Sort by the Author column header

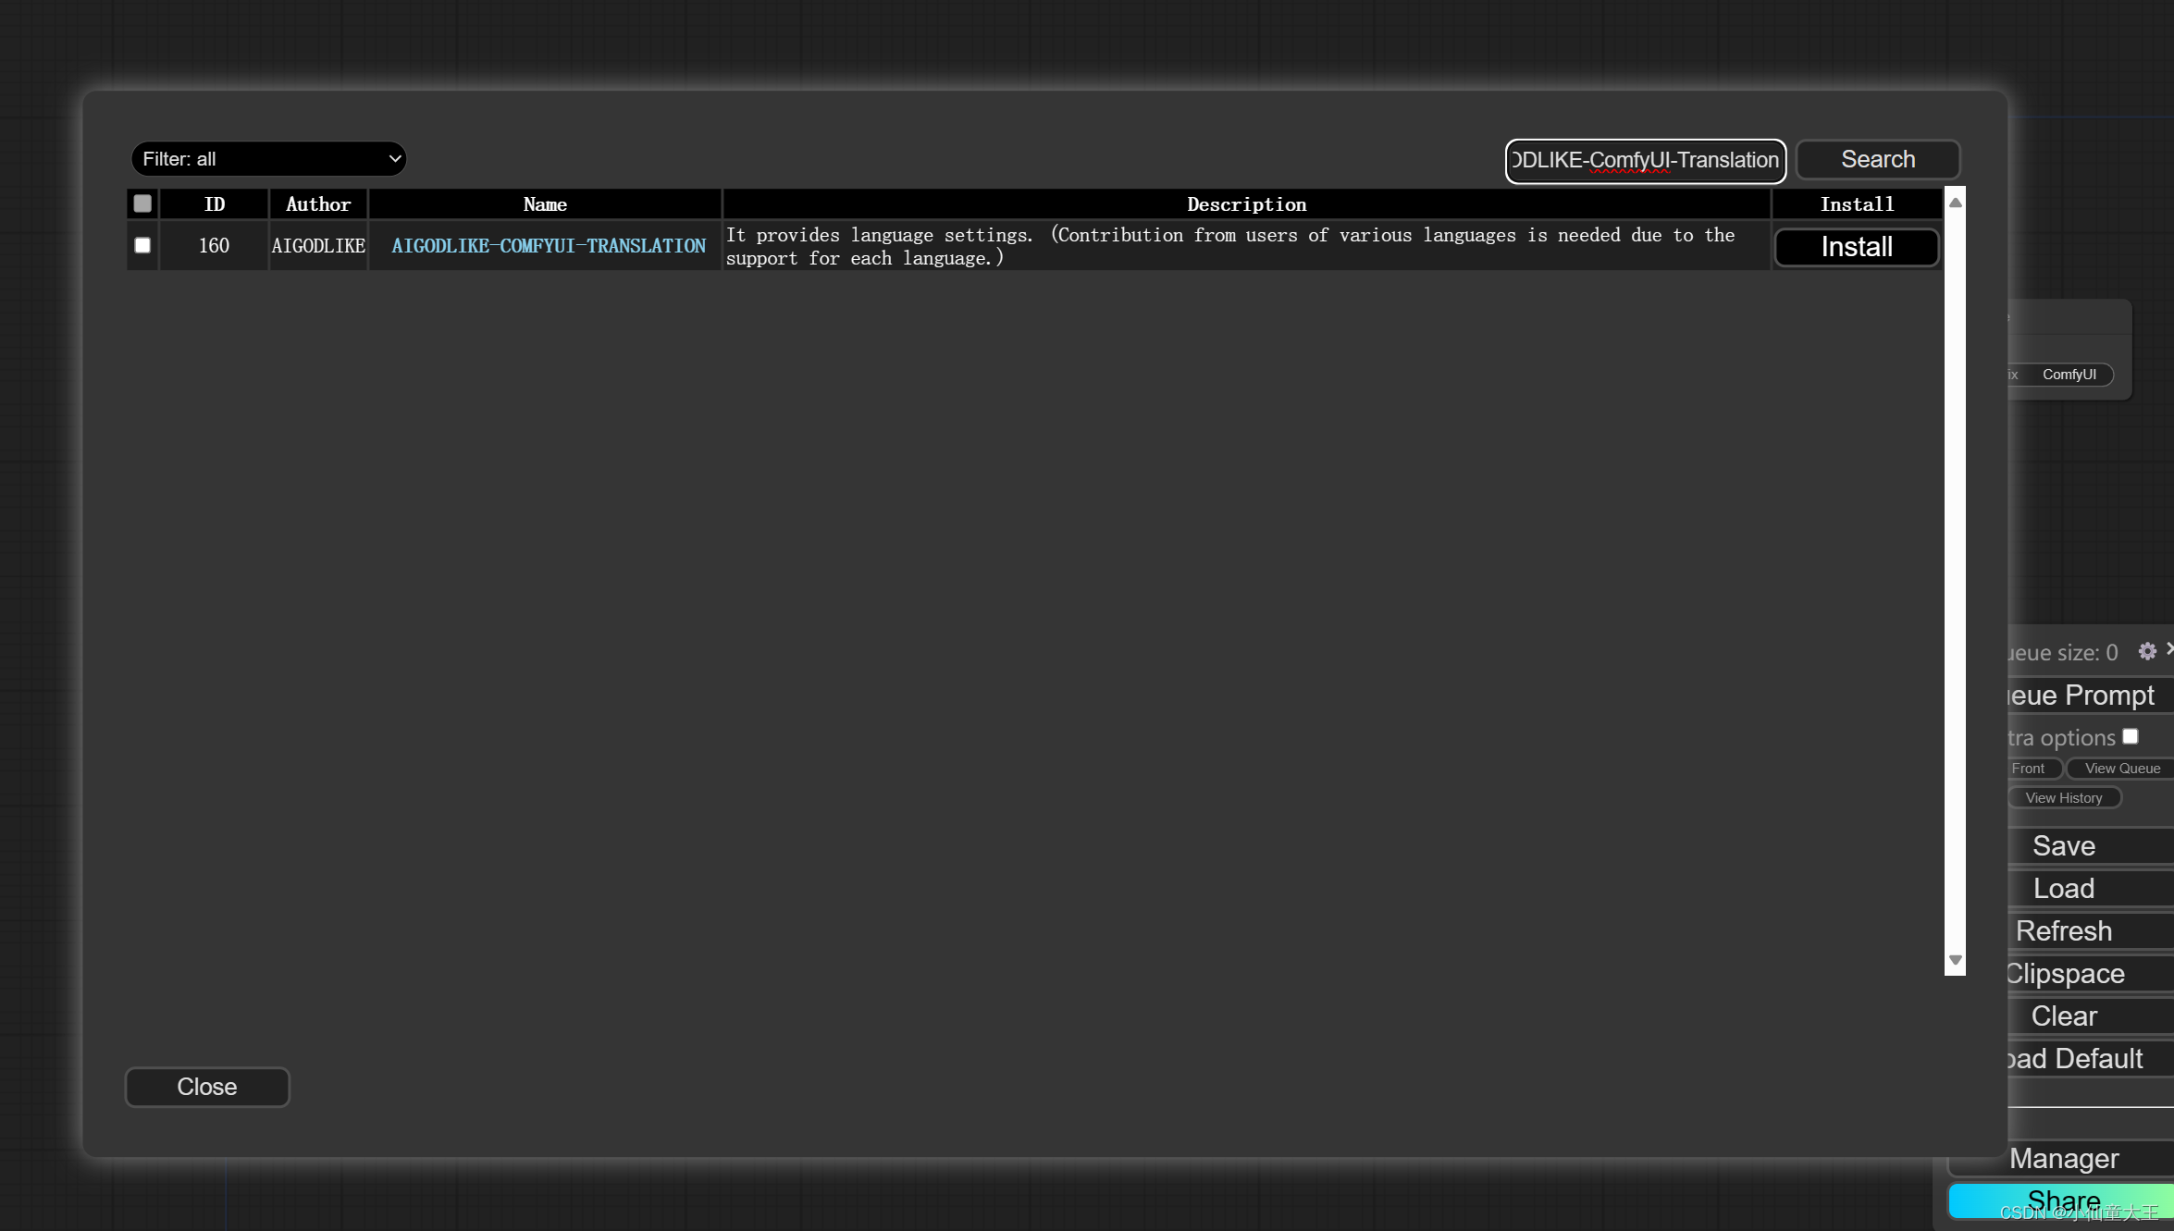coord(318,204)
